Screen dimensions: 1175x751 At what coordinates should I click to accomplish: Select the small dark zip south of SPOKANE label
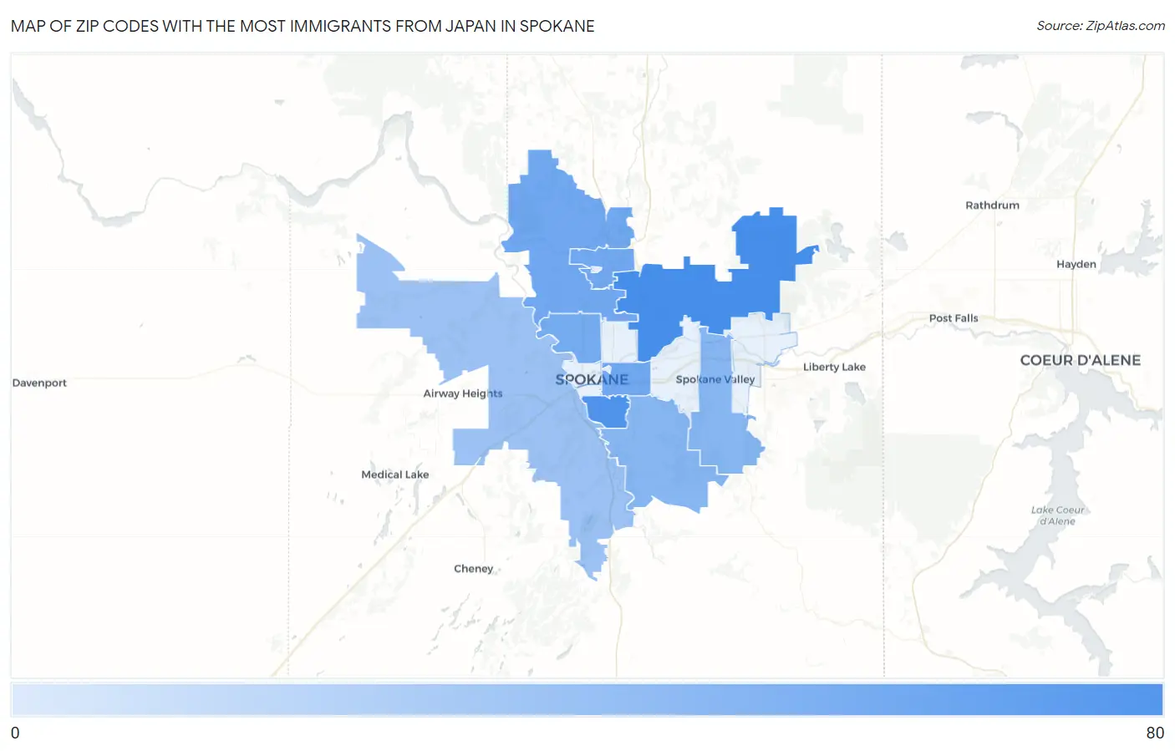tap(606, 411)
